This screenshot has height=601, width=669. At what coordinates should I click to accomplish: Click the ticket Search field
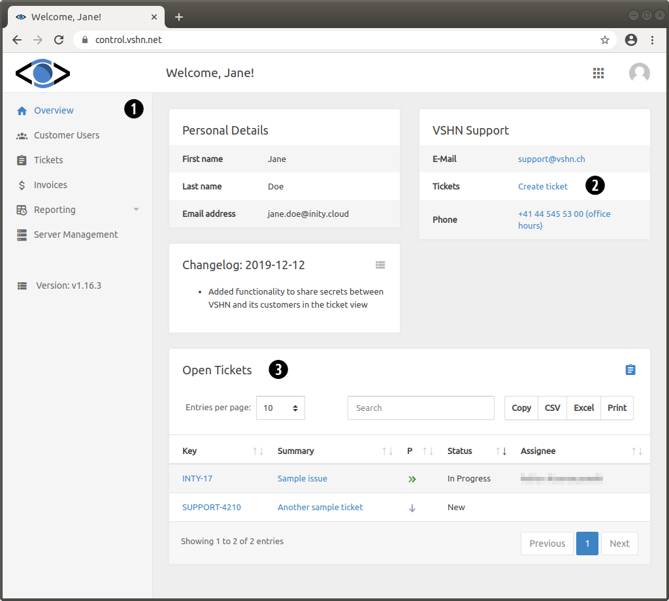pos(421,408)
